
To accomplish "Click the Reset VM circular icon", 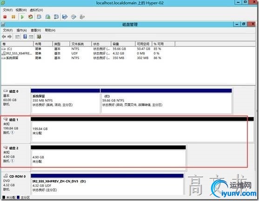I will pos(31,17).
